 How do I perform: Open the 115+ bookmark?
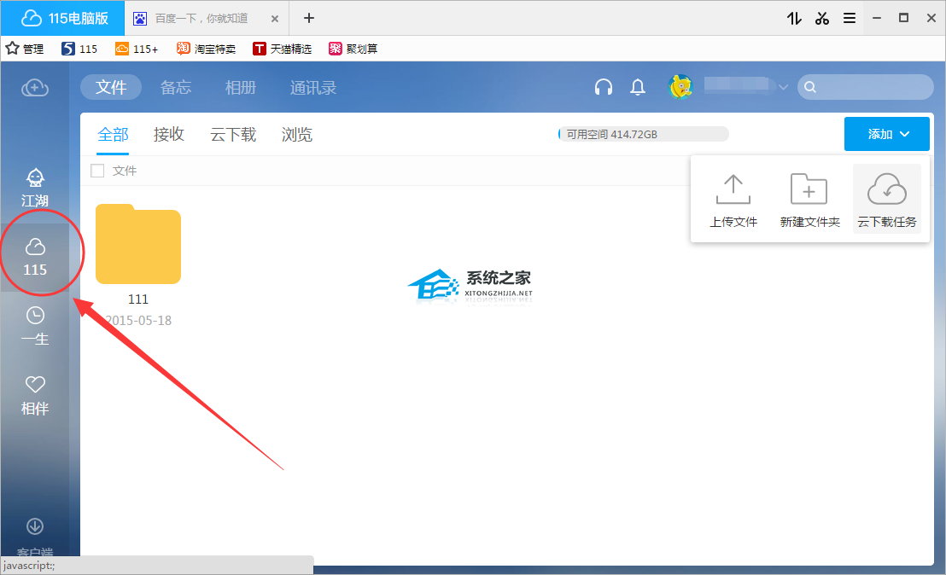137,49
